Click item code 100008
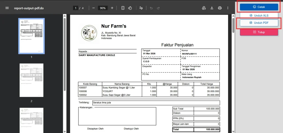The width and height of the screenshot is (283, 133). [82, 91]
